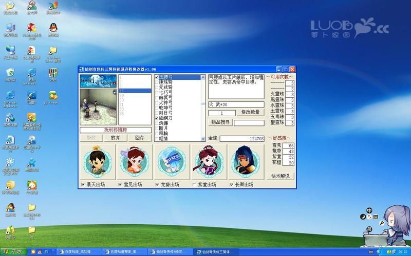Click the empty item search text field
This screenshot has width=411, height=256.
point(249,123)
